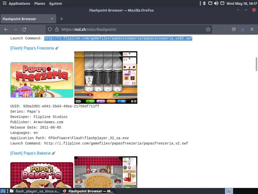
Task: Click the show desktop icon in taskbar
Action: click(x=3, y=191)
